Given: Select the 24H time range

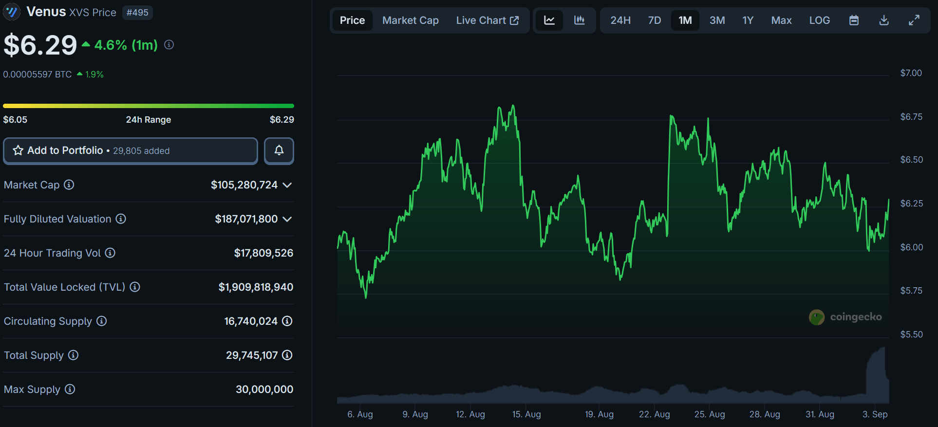Looking at the screenshot, I should click(x=620, y=20).
